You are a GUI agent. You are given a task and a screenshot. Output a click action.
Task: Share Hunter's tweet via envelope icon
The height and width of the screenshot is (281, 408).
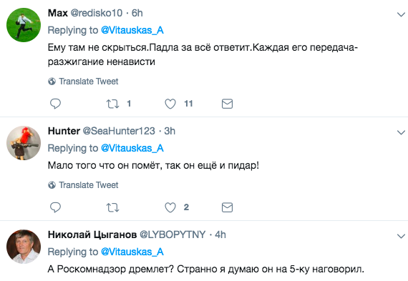click(x=227, y=207)
